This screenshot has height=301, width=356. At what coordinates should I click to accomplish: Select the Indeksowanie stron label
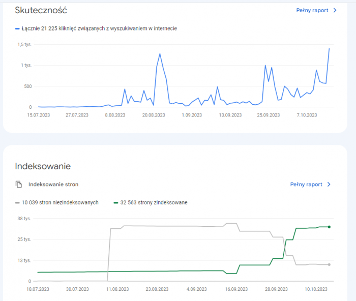point(53,185)
